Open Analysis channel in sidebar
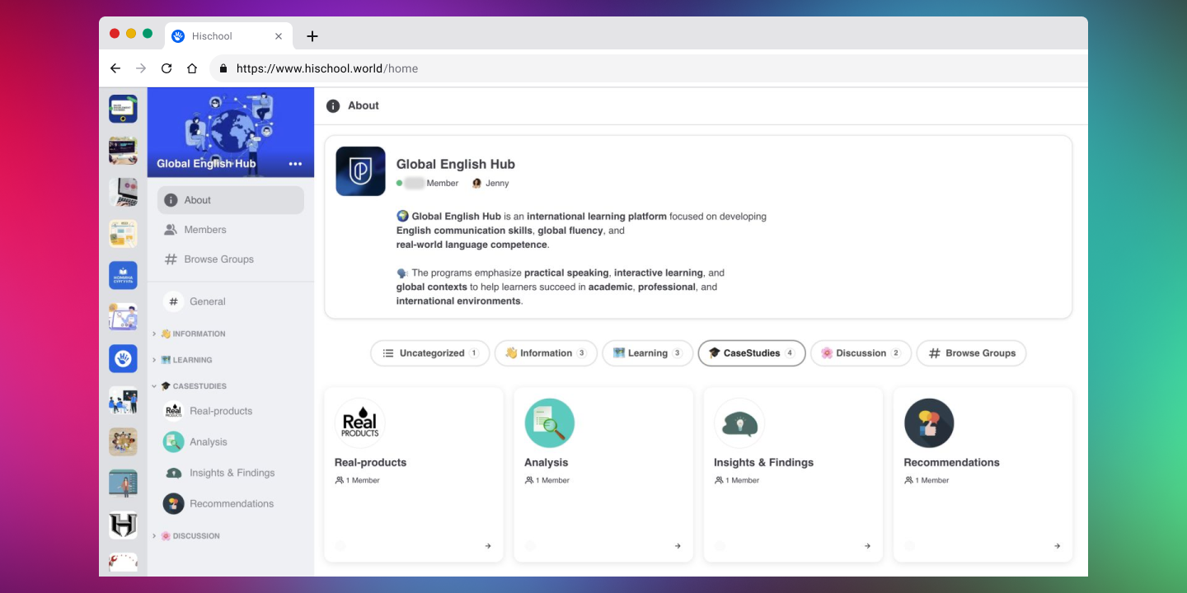1187x593 pixels. click(x=231, y=442)
